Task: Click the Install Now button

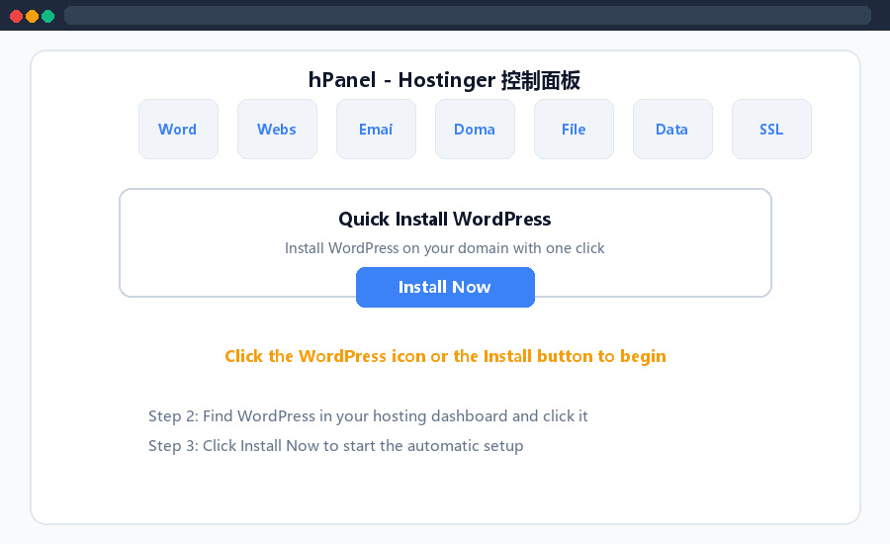Action: click(445, 288)
